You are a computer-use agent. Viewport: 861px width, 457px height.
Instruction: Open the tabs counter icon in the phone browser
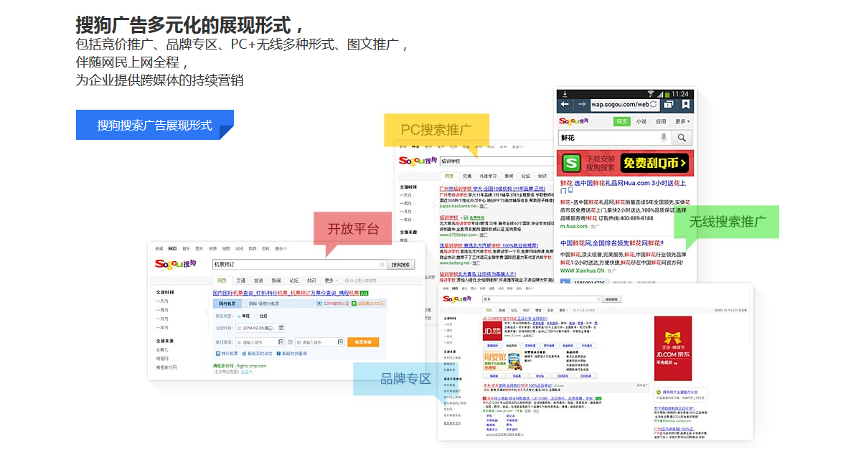click(668, 105)
